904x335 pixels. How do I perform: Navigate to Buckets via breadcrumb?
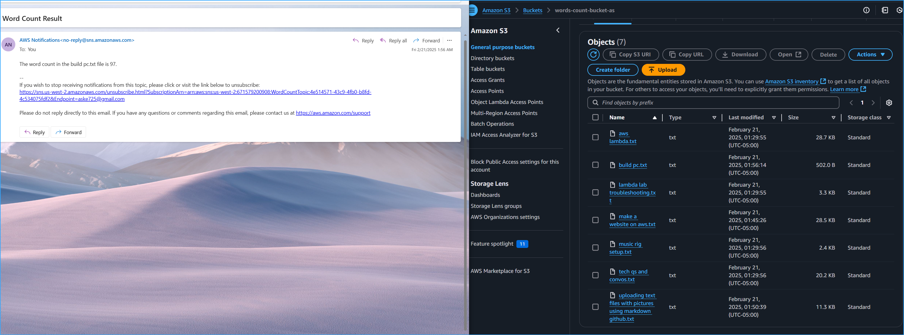[532, 10]
